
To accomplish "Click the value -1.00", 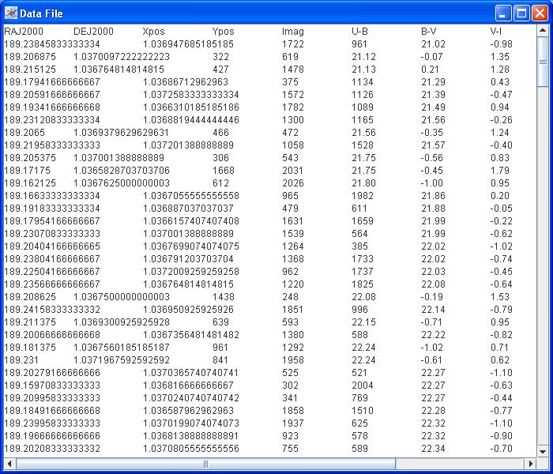I will [x=431, y=184].
